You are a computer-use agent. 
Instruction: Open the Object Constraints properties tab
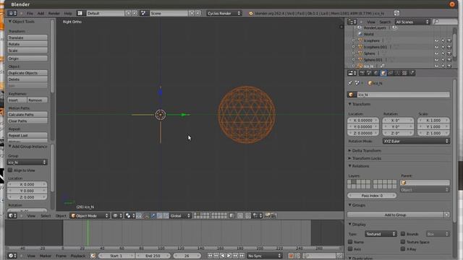pos(391,73)
